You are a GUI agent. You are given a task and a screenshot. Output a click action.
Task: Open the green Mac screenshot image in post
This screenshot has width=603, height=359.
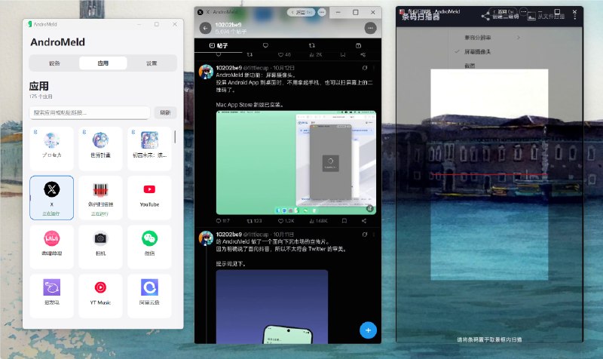(295, 162)
